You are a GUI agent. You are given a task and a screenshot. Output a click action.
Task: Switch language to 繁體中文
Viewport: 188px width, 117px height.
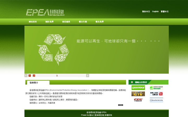(165, 11)
